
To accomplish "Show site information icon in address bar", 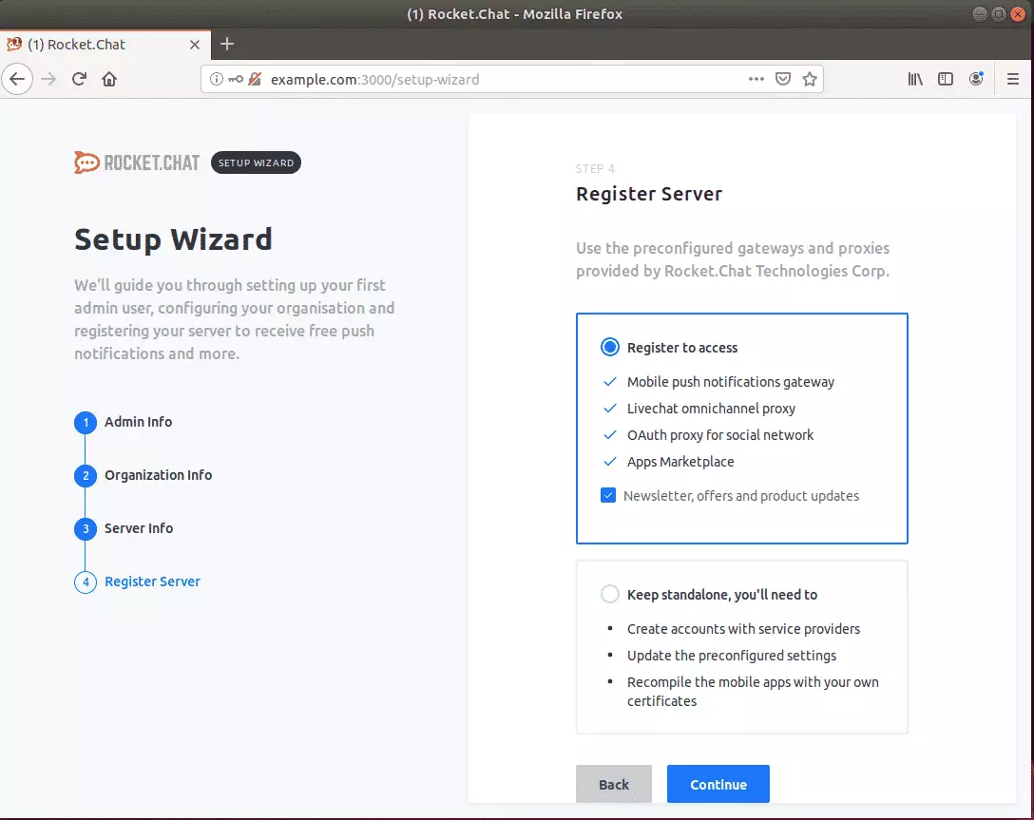I will click(x=217, y=79).
